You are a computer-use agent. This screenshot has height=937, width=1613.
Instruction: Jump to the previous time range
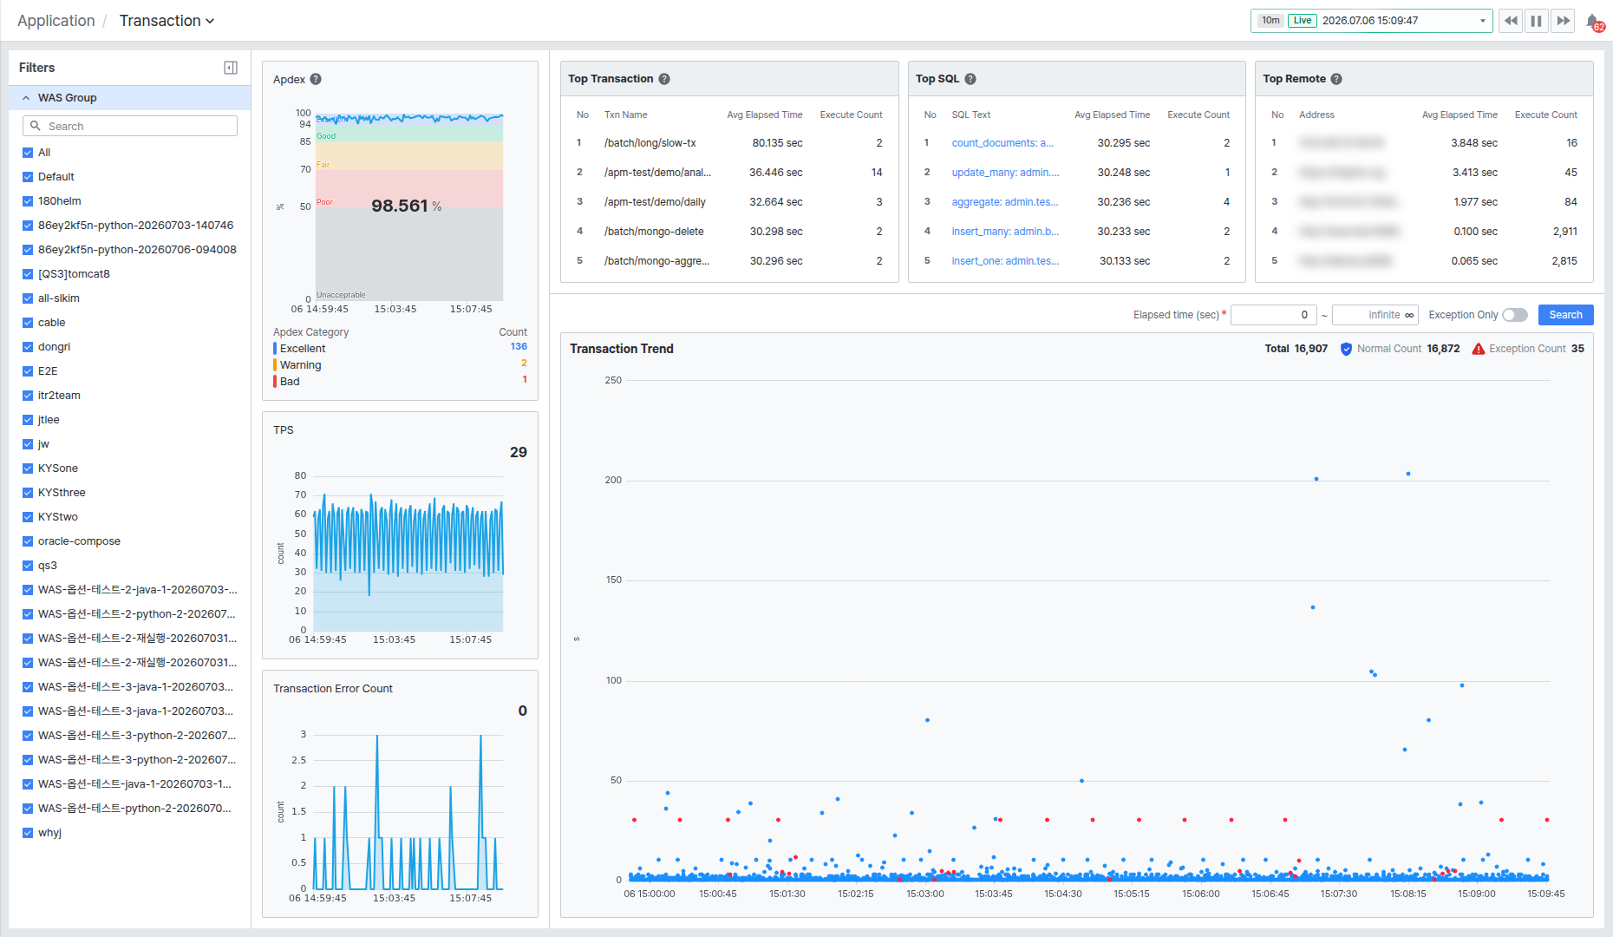pyautogui.click(x=1511, y=21)
